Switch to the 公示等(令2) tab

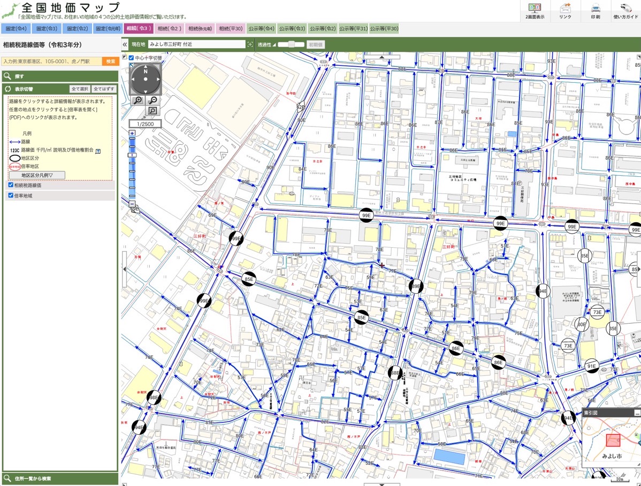[323, 28]
